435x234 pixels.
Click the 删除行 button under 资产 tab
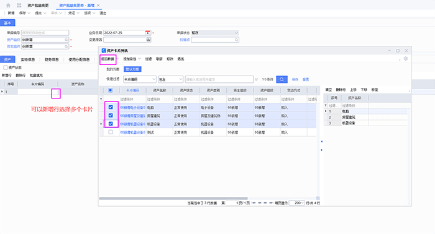tap(21, 75)
